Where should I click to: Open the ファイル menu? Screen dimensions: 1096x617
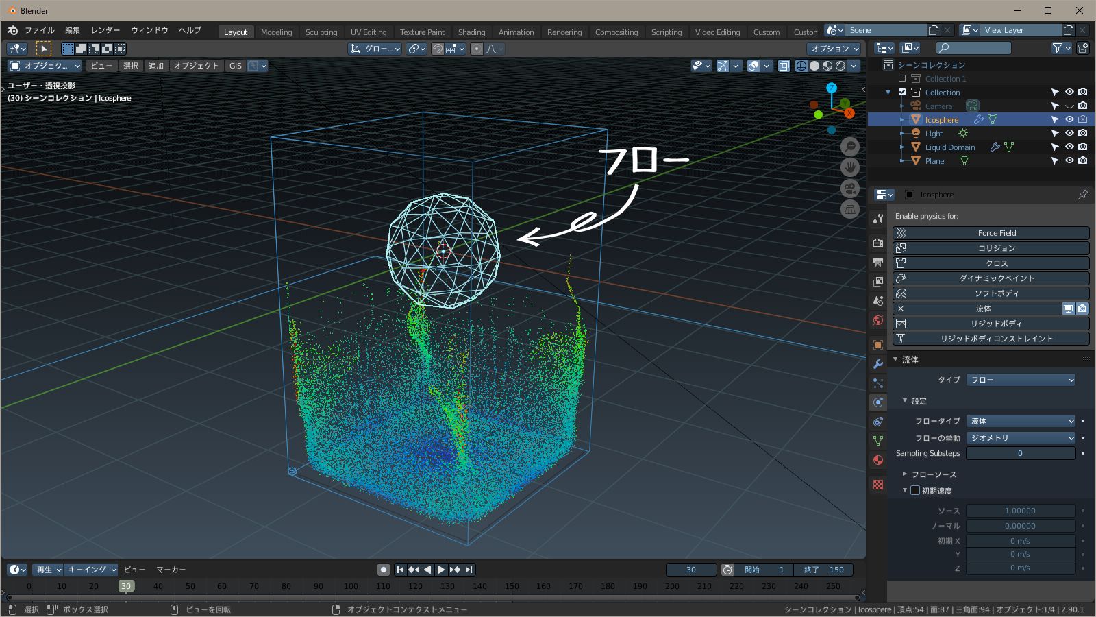tap(40, 30)
